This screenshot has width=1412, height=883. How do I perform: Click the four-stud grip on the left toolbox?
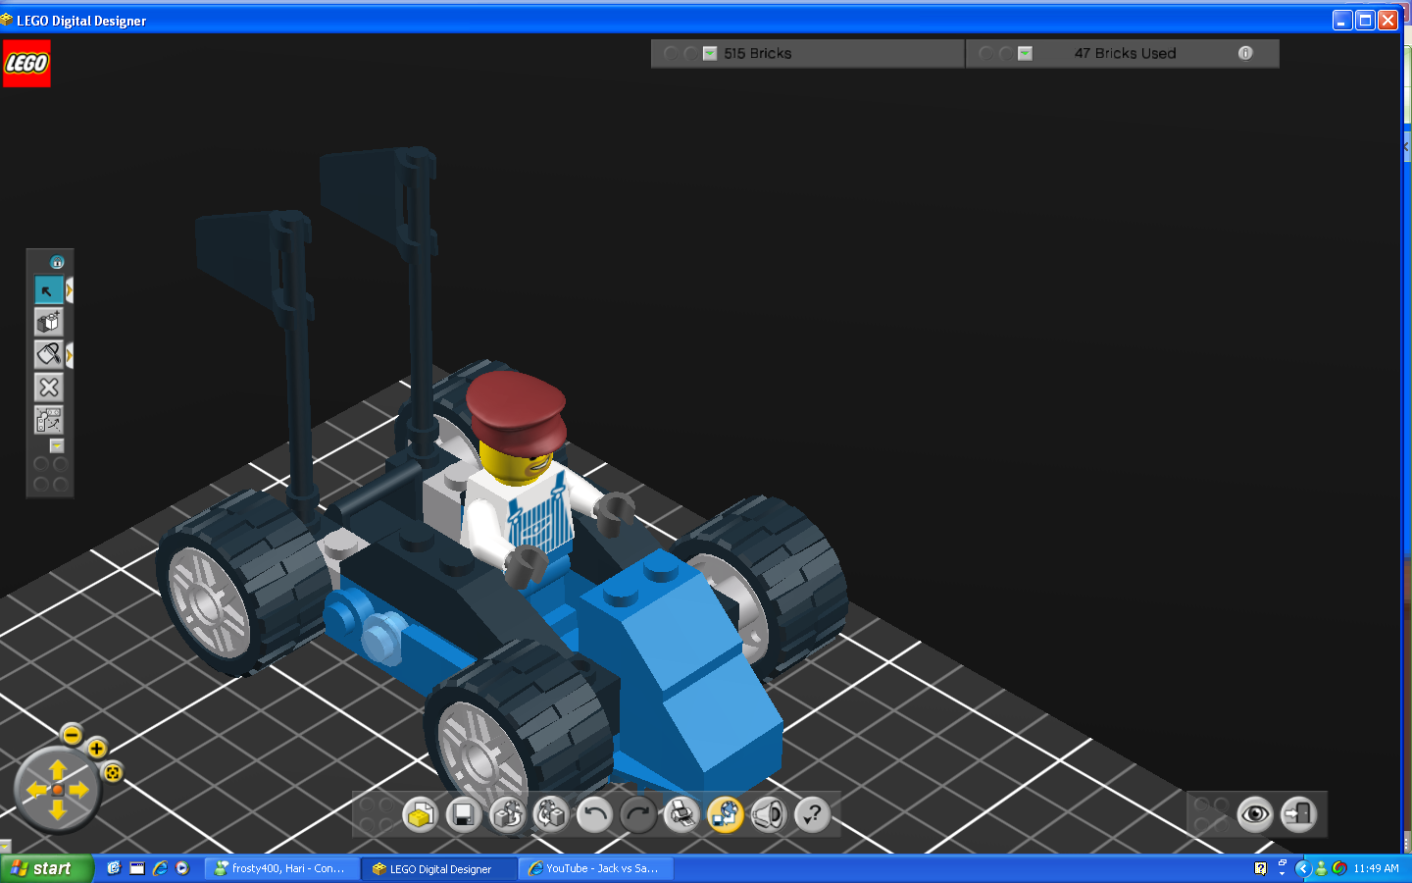pyautogui.click(x=50, y=474)
